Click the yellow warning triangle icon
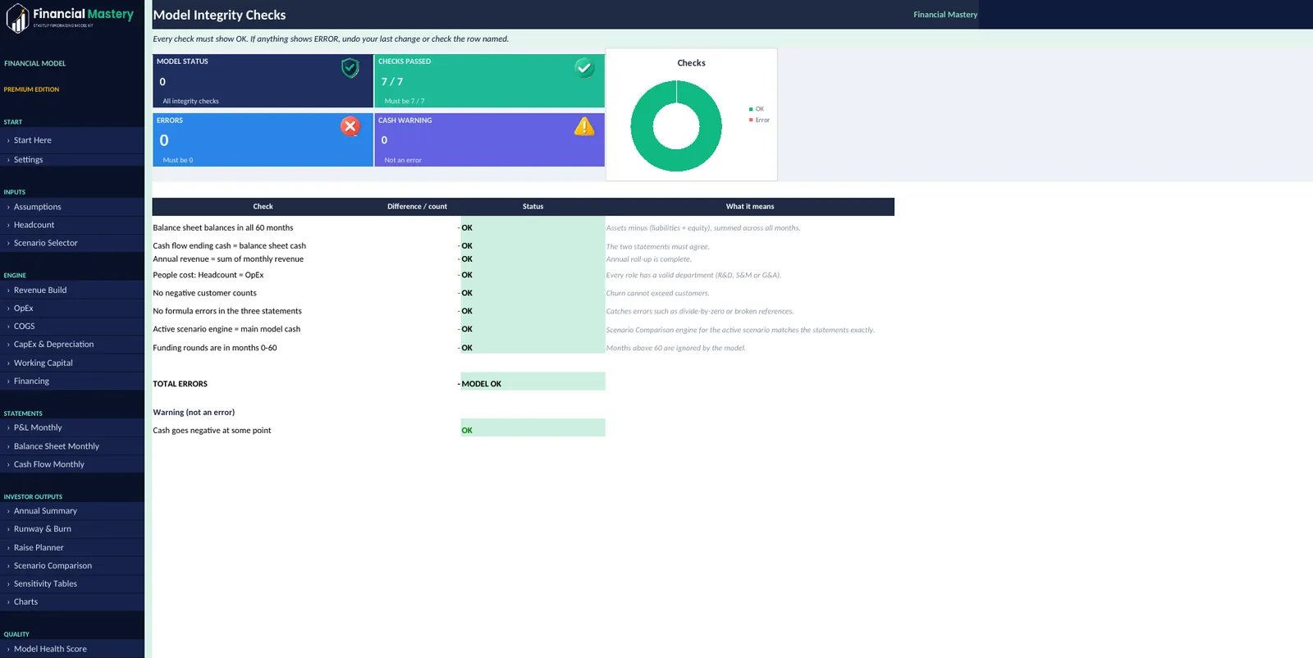This screenshot has width=1313, height=658. [x=584, y=126]
